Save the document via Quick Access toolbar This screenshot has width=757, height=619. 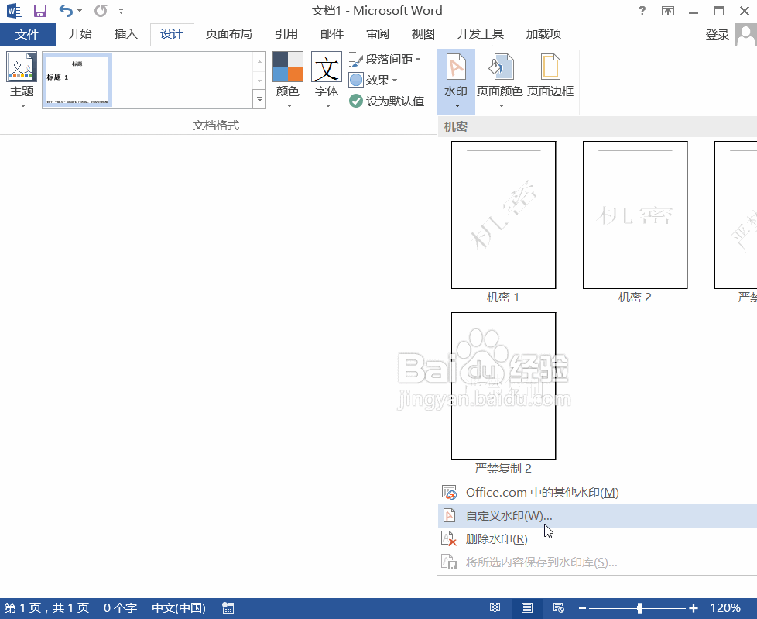click(x=39, y=10)
